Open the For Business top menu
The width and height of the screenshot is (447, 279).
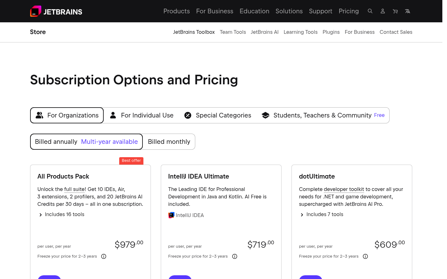215,11
